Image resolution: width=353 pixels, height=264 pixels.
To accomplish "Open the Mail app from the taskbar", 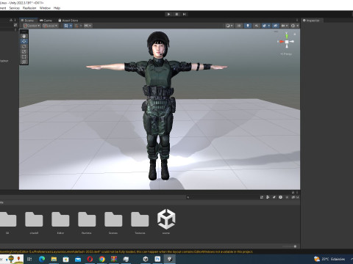I will (78, 259).
